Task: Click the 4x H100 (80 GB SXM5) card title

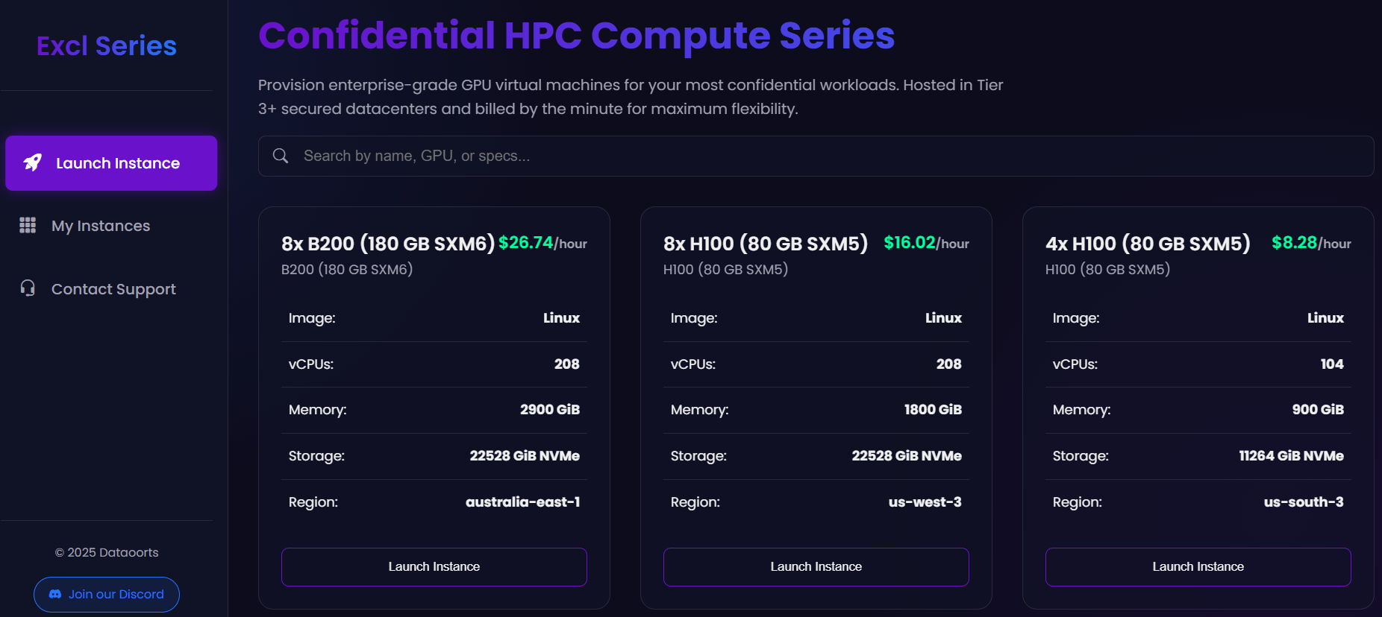Action: pos(1148,244)
